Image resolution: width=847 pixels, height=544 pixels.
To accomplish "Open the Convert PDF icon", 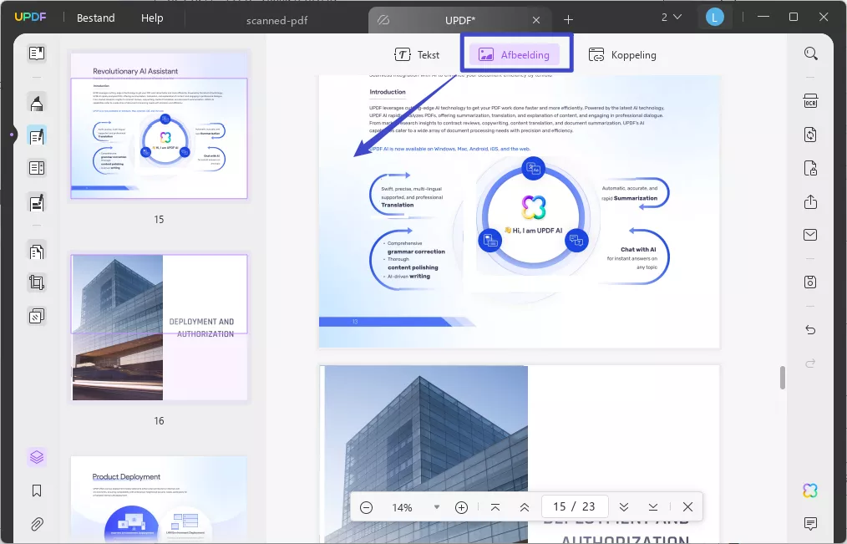I will 810,135.
